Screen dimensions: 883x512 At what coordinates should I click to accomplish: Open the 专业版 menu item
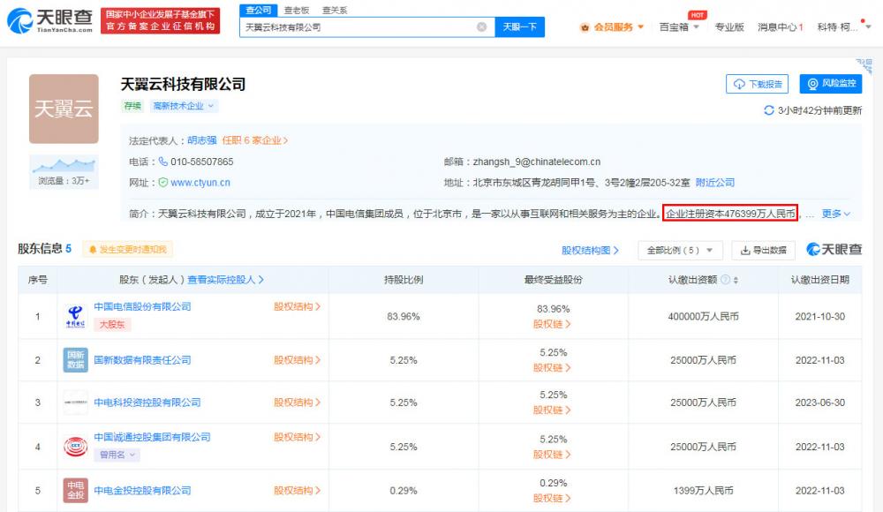[729, 27]
